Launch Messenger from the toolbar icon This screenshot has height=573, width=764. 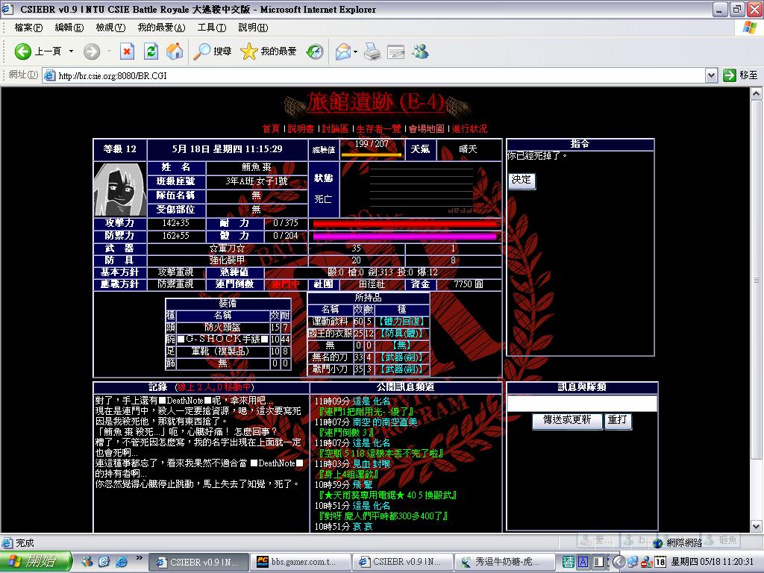pyautogui.click(x=420, y=51)
